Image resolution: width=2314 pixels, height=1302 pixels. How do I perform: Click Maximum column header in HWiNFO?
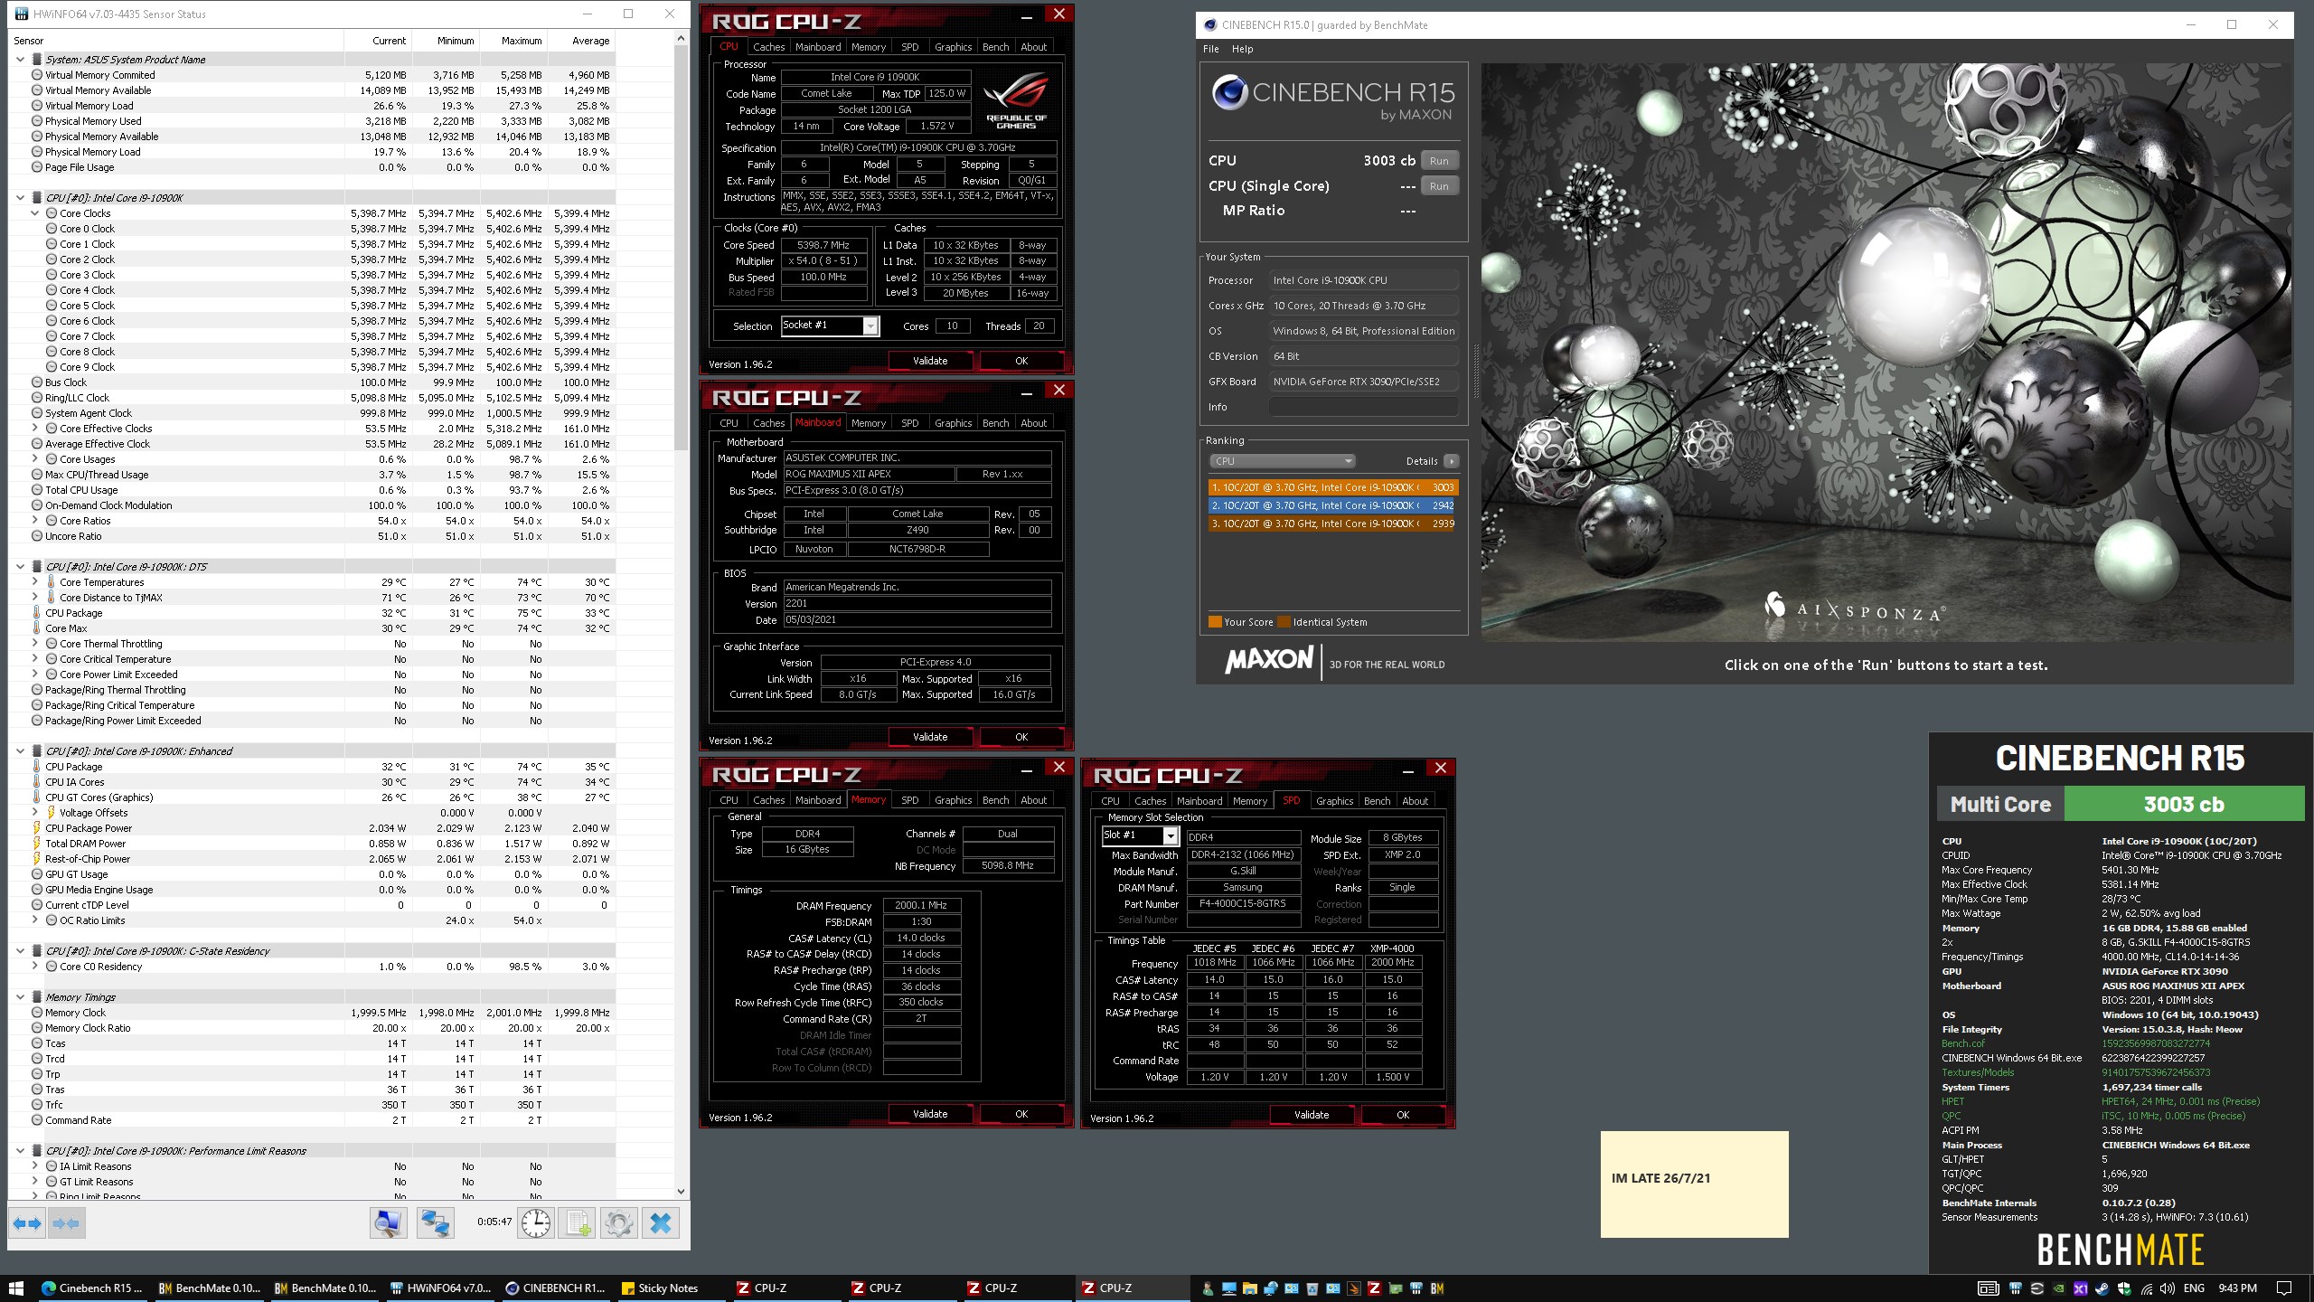tap(513, 41)
